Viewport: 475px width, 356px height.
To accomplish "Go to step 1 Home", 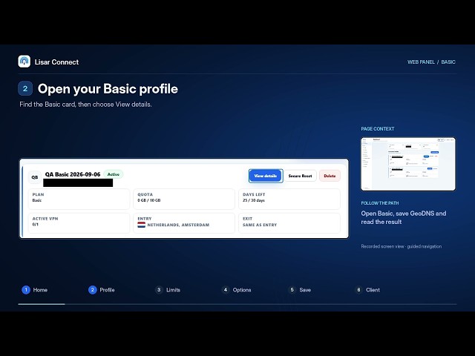I will (x=35, y=290).
